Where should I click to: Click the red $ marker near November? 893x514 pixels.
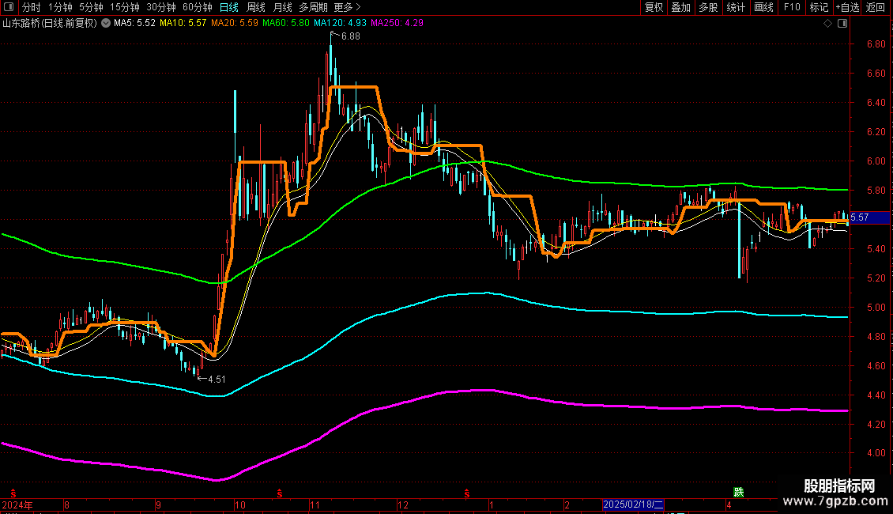coord(279,493)
